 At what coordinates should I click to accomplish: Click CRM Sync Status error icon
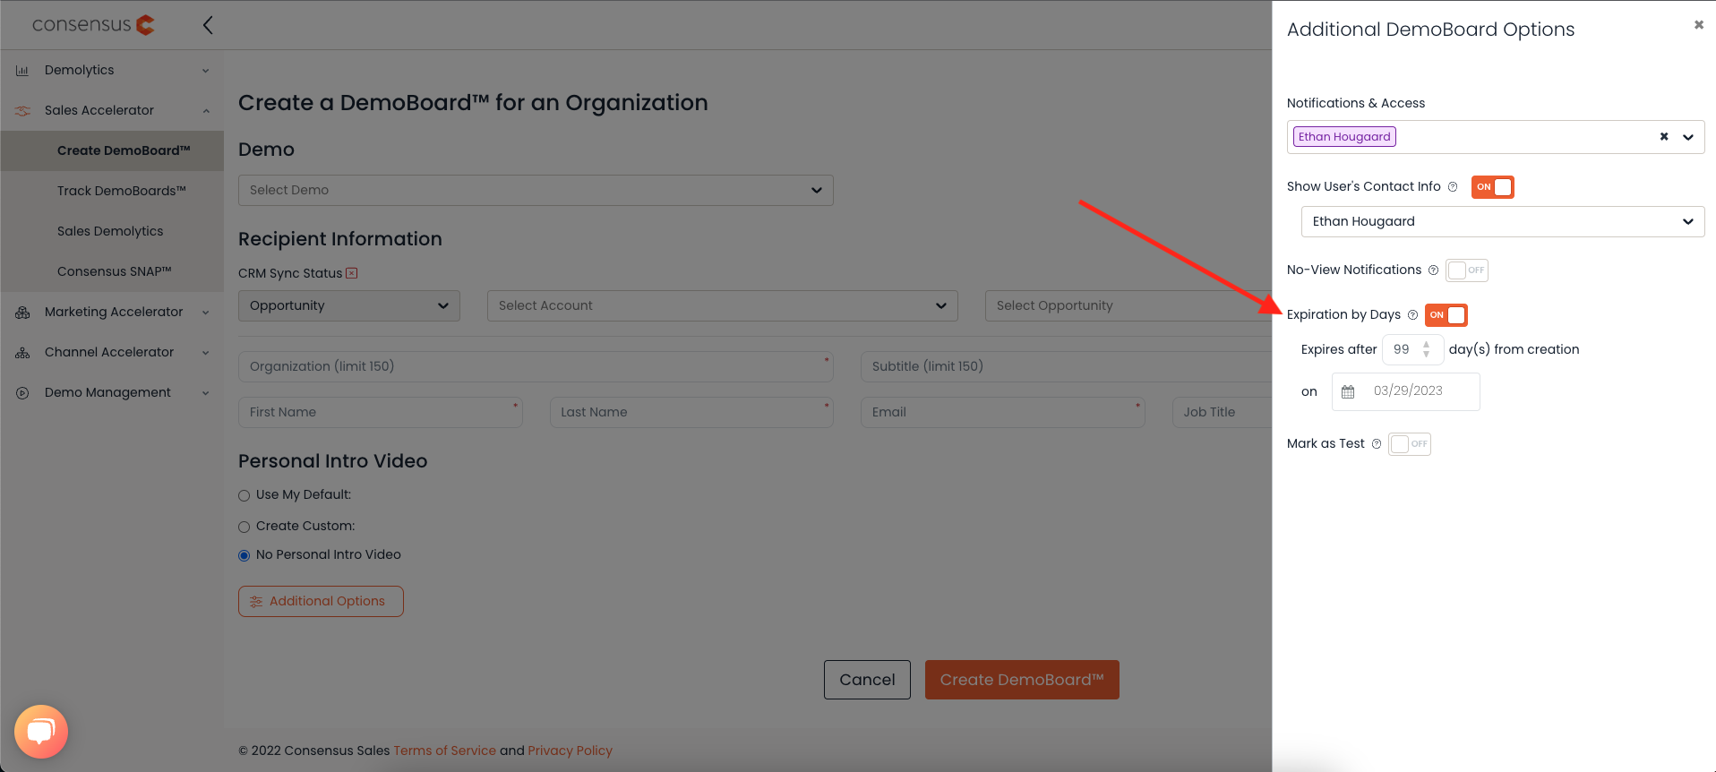point(352,273)
